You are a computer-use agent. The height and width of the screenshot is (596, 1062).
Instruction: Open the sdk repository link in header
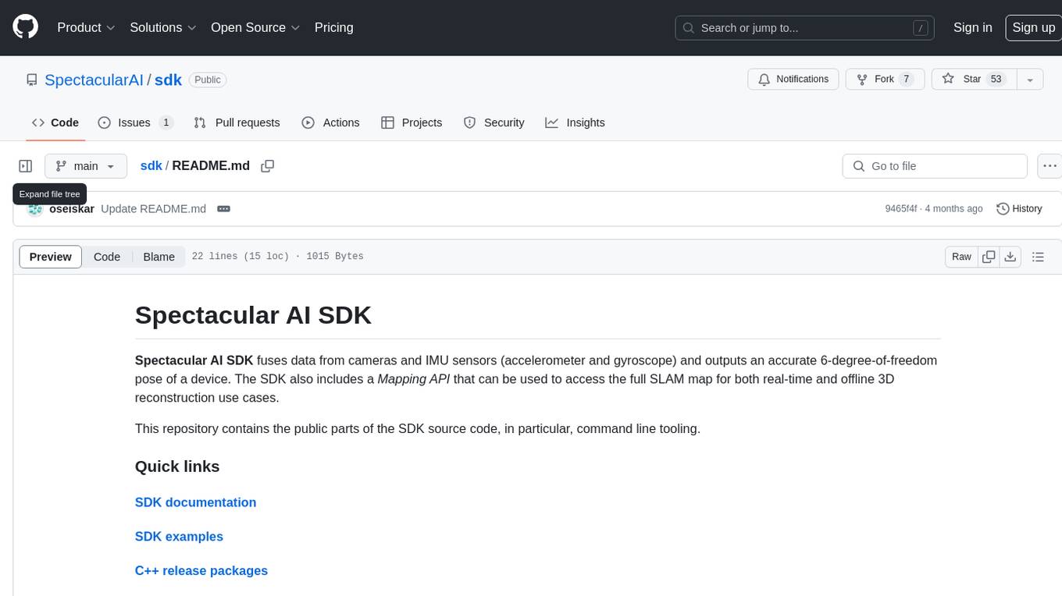click(x=168, y=80)
